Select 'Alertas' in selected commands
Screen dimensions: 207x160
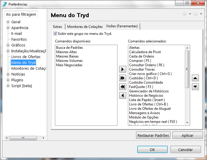tap(134, 48)
